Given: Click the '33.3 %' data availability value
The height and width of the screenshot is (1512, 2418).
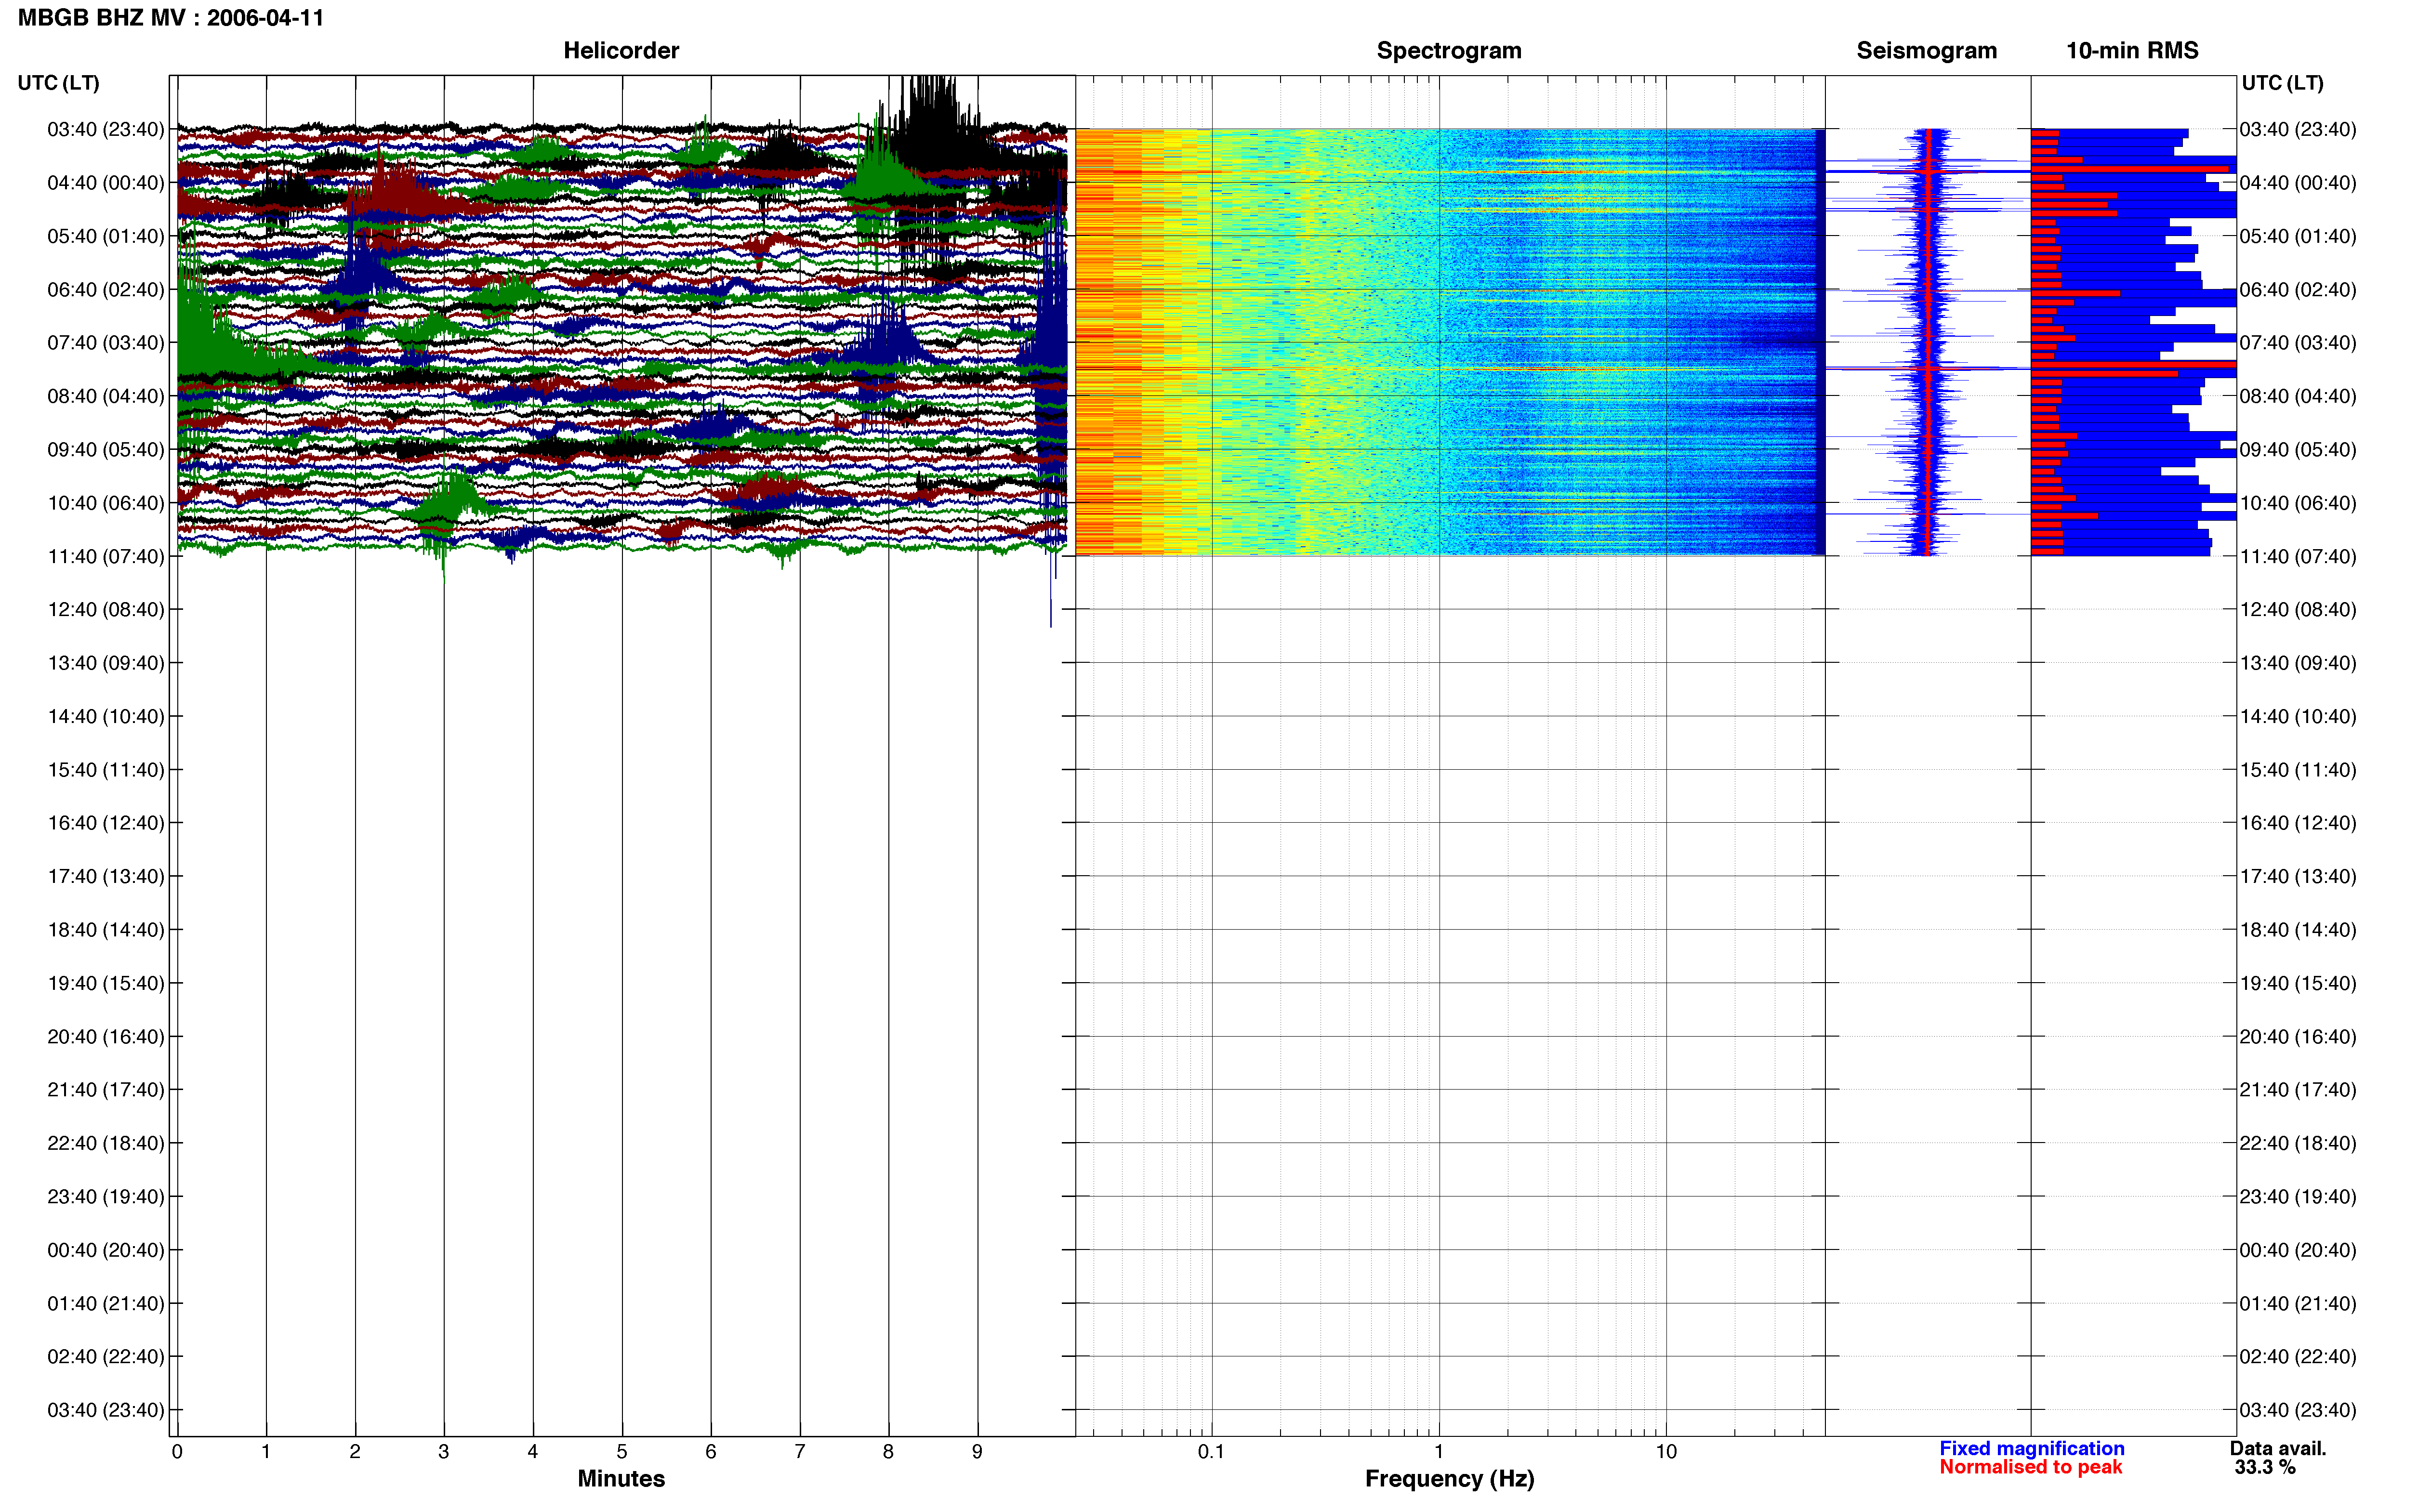Looking at the screenshot, I should pyautogui.click(x=2265, y=1467).
